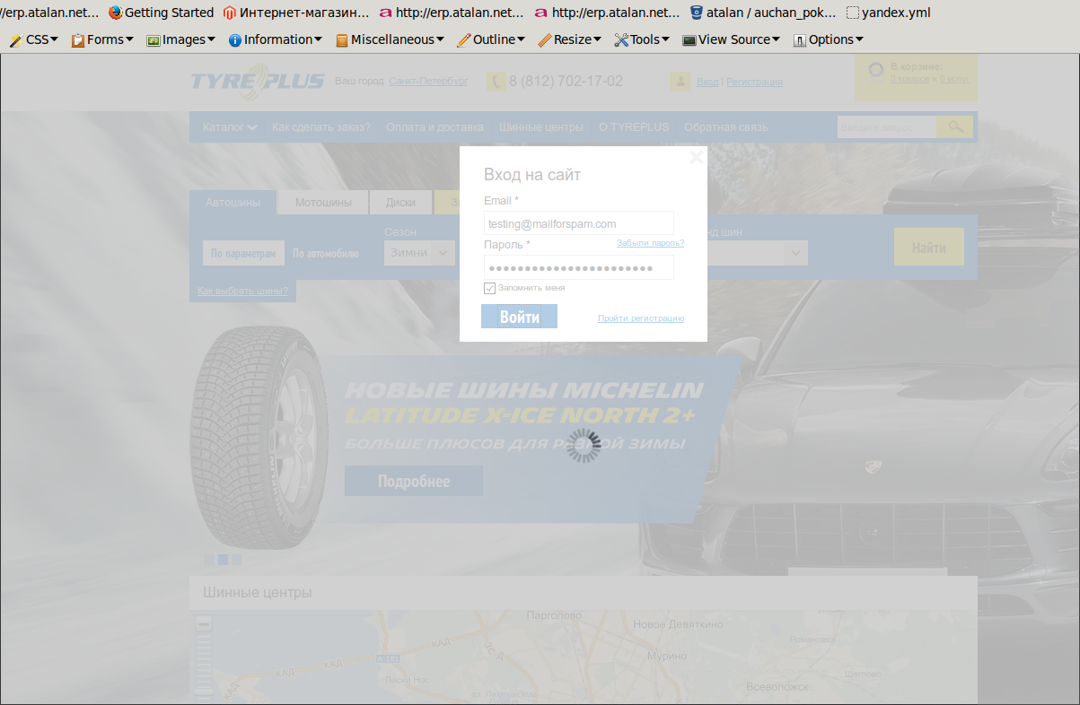Viewport: 1080px width, 705px height.
Task: Open the Интернет-магазин bookmark
Action: pos(296,13)
